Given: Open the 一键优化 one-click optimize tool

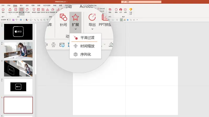Looking at the screenshot, I should (x=10, y=10).
